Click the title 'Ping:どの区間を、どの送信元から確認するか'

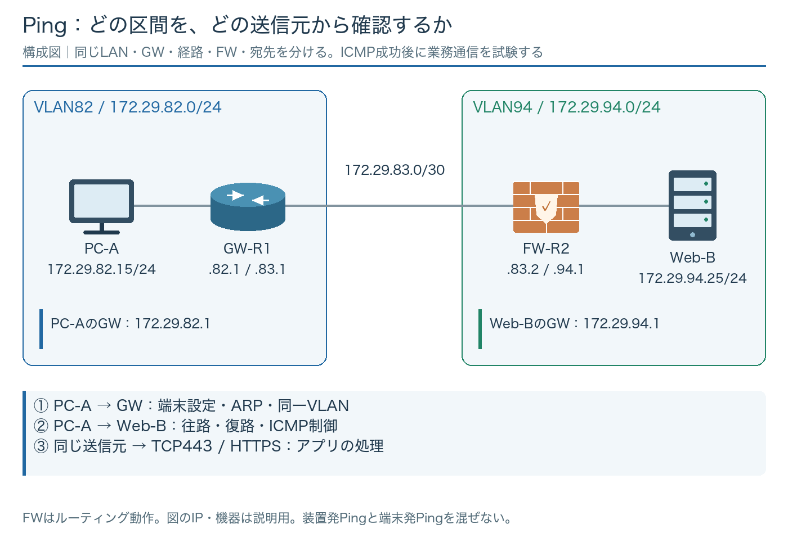(x=238, y=25)
